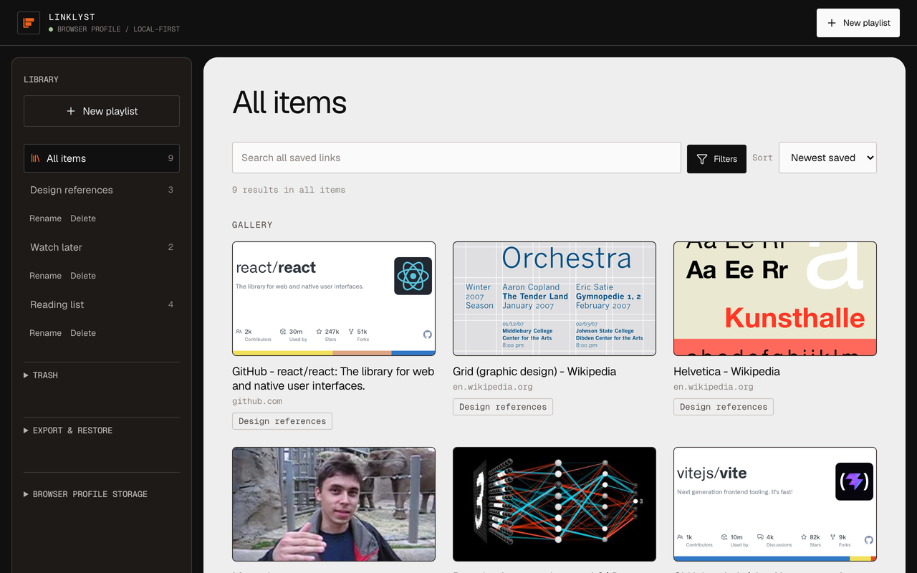This screenshot has height=573, width=917.
Task: Click the Helvetica - Wikipedia title
Action: pyautogui.click(x=726, y=372)
